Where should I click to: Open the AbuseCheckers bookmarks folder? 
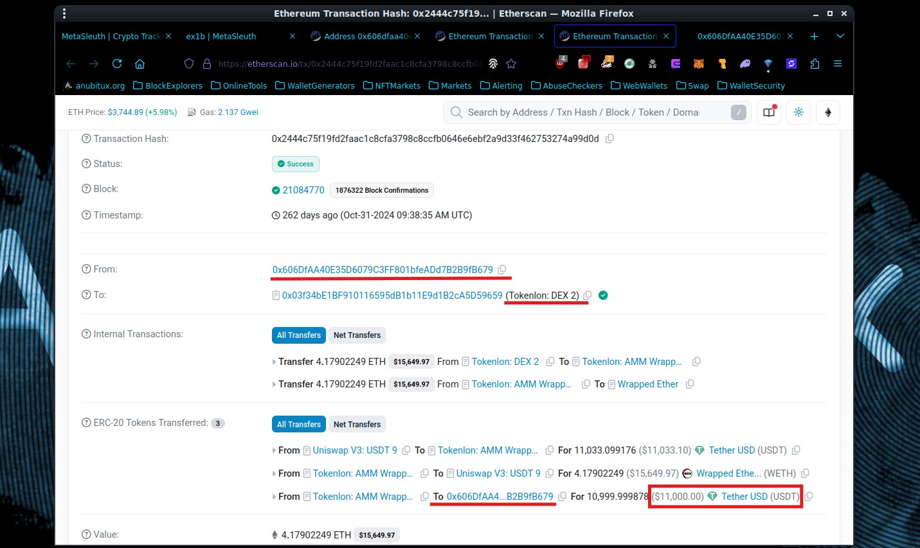coord(566,85)
